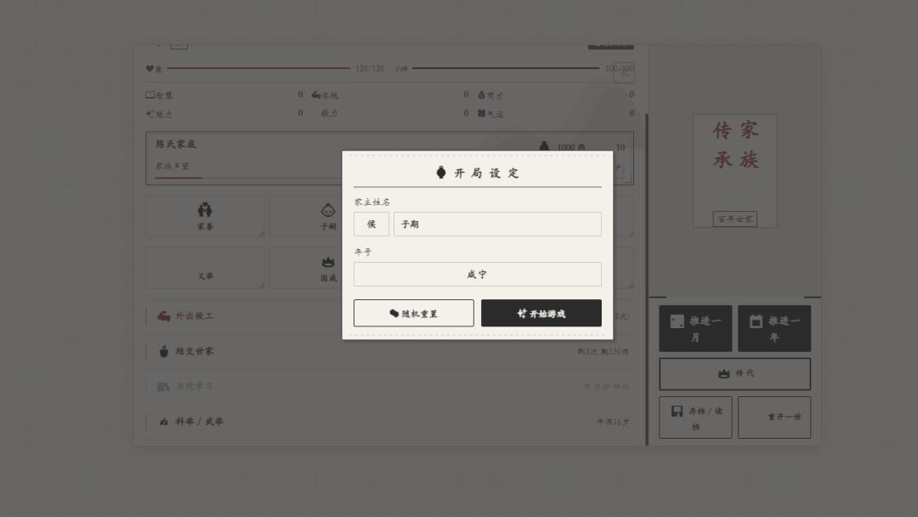Viewport: 918px width, 517px height.
Task: Click the baby face icon on 子嗣 card
Action: [328, 210]
